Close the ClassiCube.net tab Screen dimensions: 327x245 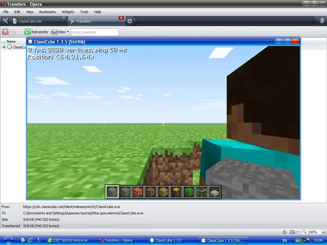64,18
